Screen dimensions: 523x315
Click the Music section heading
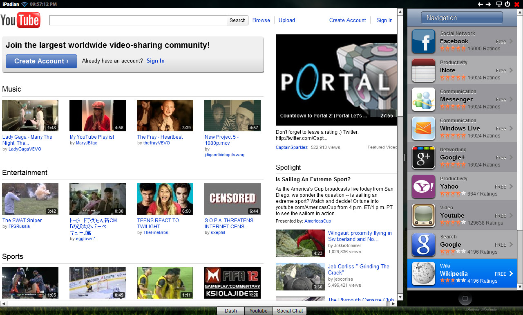point(11,89)
